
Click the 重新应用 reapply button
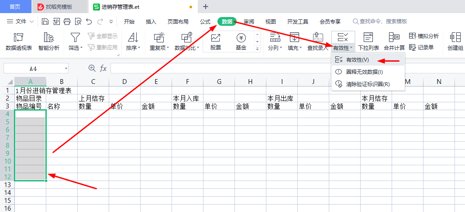click(x=103, y=47)
